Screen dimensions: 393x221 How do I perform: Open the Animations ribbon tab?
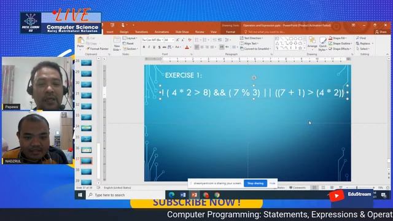click(x=161, y=32)
